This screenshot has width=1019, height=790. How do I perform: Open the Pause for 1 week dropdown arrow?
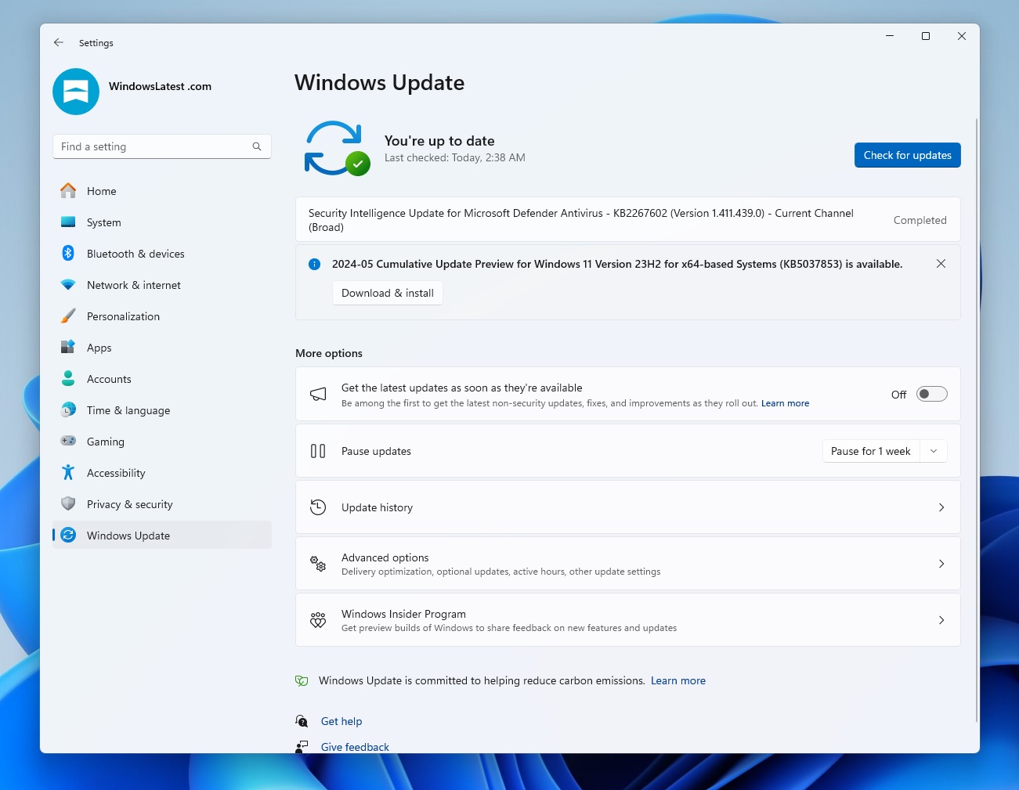(934, 451)
